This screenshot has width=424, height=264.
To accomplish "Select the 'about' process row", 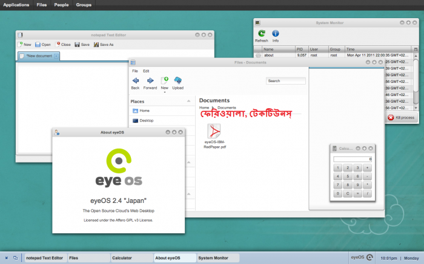I will click(x=333, y=56).
